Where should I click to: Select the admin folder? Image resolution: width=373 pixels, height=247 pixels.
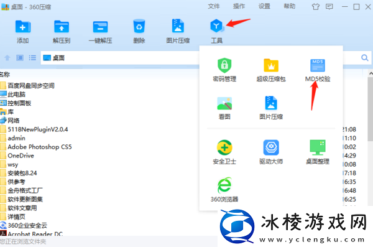13,138
